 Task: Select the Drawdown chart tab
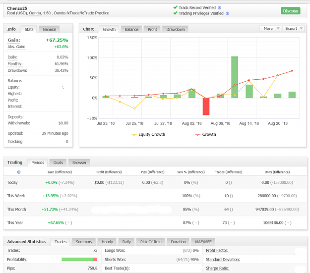tap(176, 29)
